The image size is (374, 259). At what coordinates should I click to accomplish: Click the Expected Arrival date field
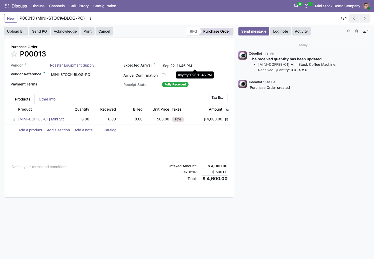point(195,66)
